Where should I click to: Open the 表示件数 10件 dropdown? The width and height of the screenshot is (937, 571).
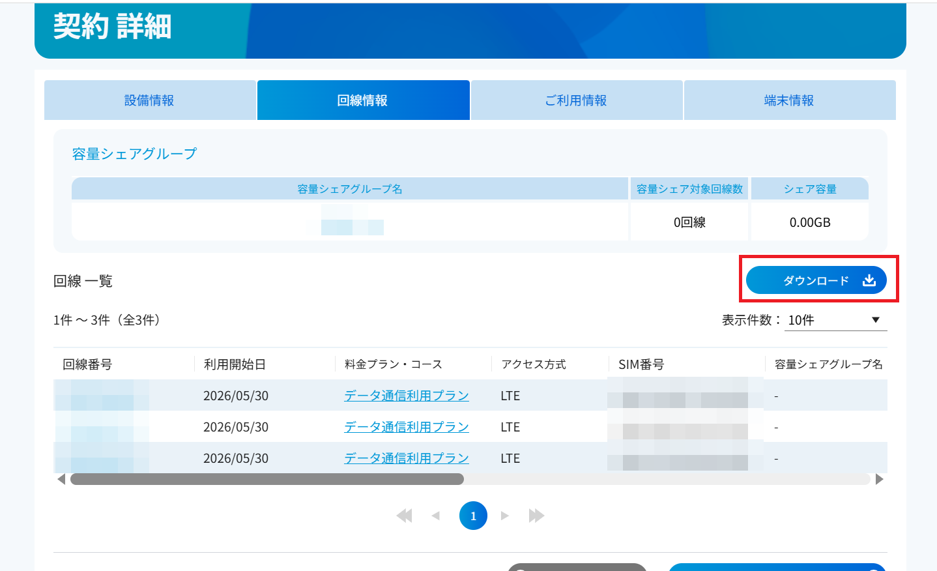835,320
